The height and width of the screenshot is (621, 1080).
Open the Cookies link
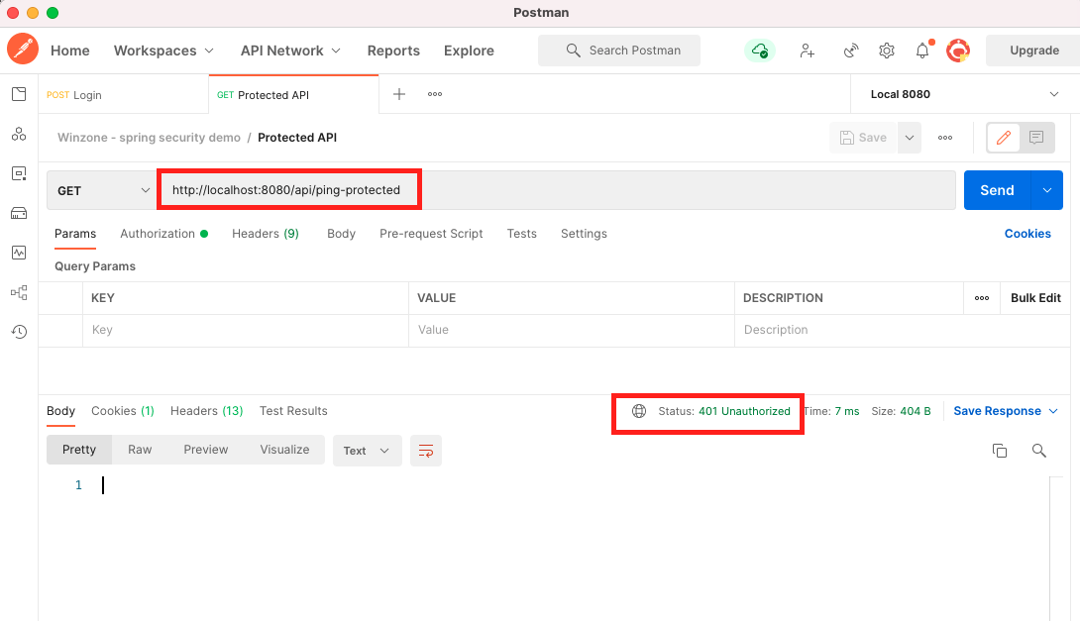[x=1026, y=234]
